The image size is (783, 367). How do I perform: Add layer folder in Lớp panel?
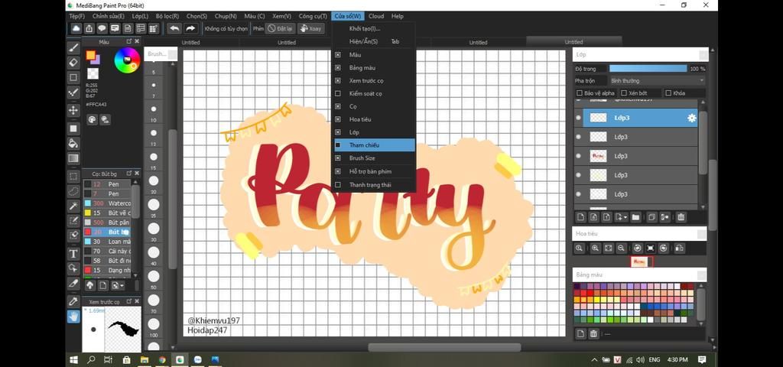(635, 217)
